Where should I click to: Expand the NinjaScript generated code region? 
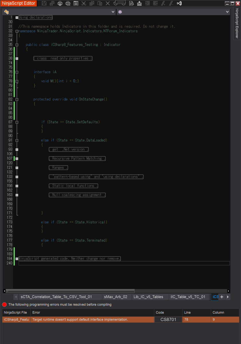click(x=17, y=259)
